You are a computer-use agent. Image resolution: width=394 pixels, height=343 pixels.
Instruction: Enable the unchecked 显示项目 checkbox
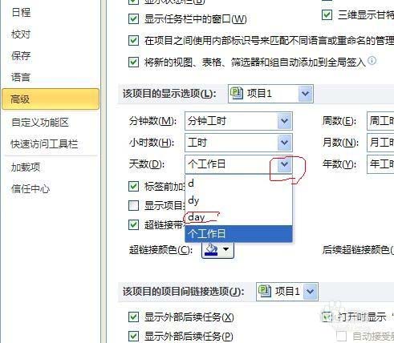133,205
